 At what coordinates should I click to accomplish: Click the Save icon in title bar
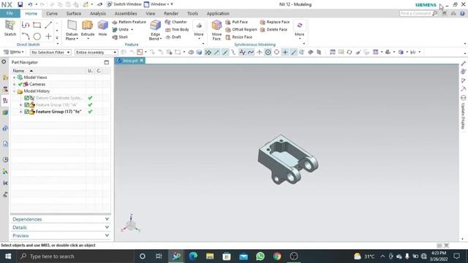(20, 4)
